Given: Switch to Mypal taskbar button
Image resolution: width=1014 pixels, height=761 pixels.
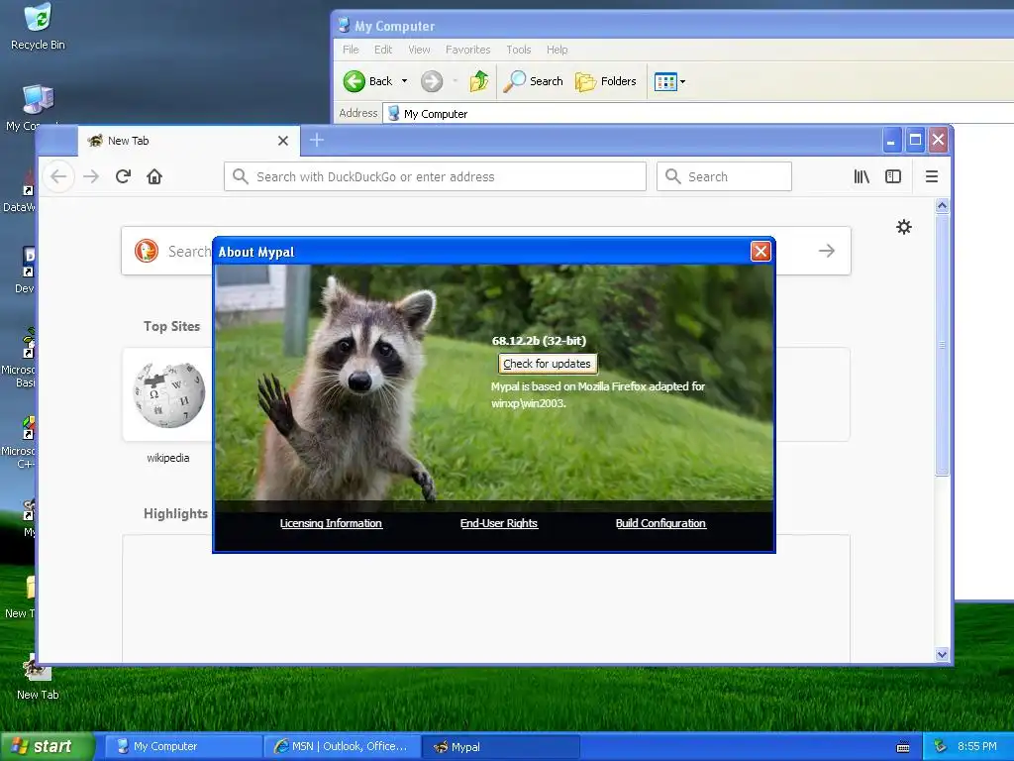Looking at the screenshot, I should pyautogui.click(x=500, y=747).
